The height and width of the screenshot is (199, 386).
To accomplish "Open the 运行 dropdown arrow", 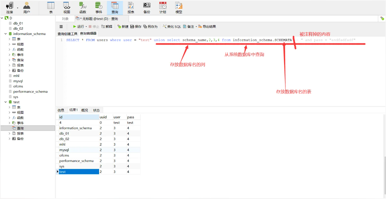I will [x=86, y=27].
